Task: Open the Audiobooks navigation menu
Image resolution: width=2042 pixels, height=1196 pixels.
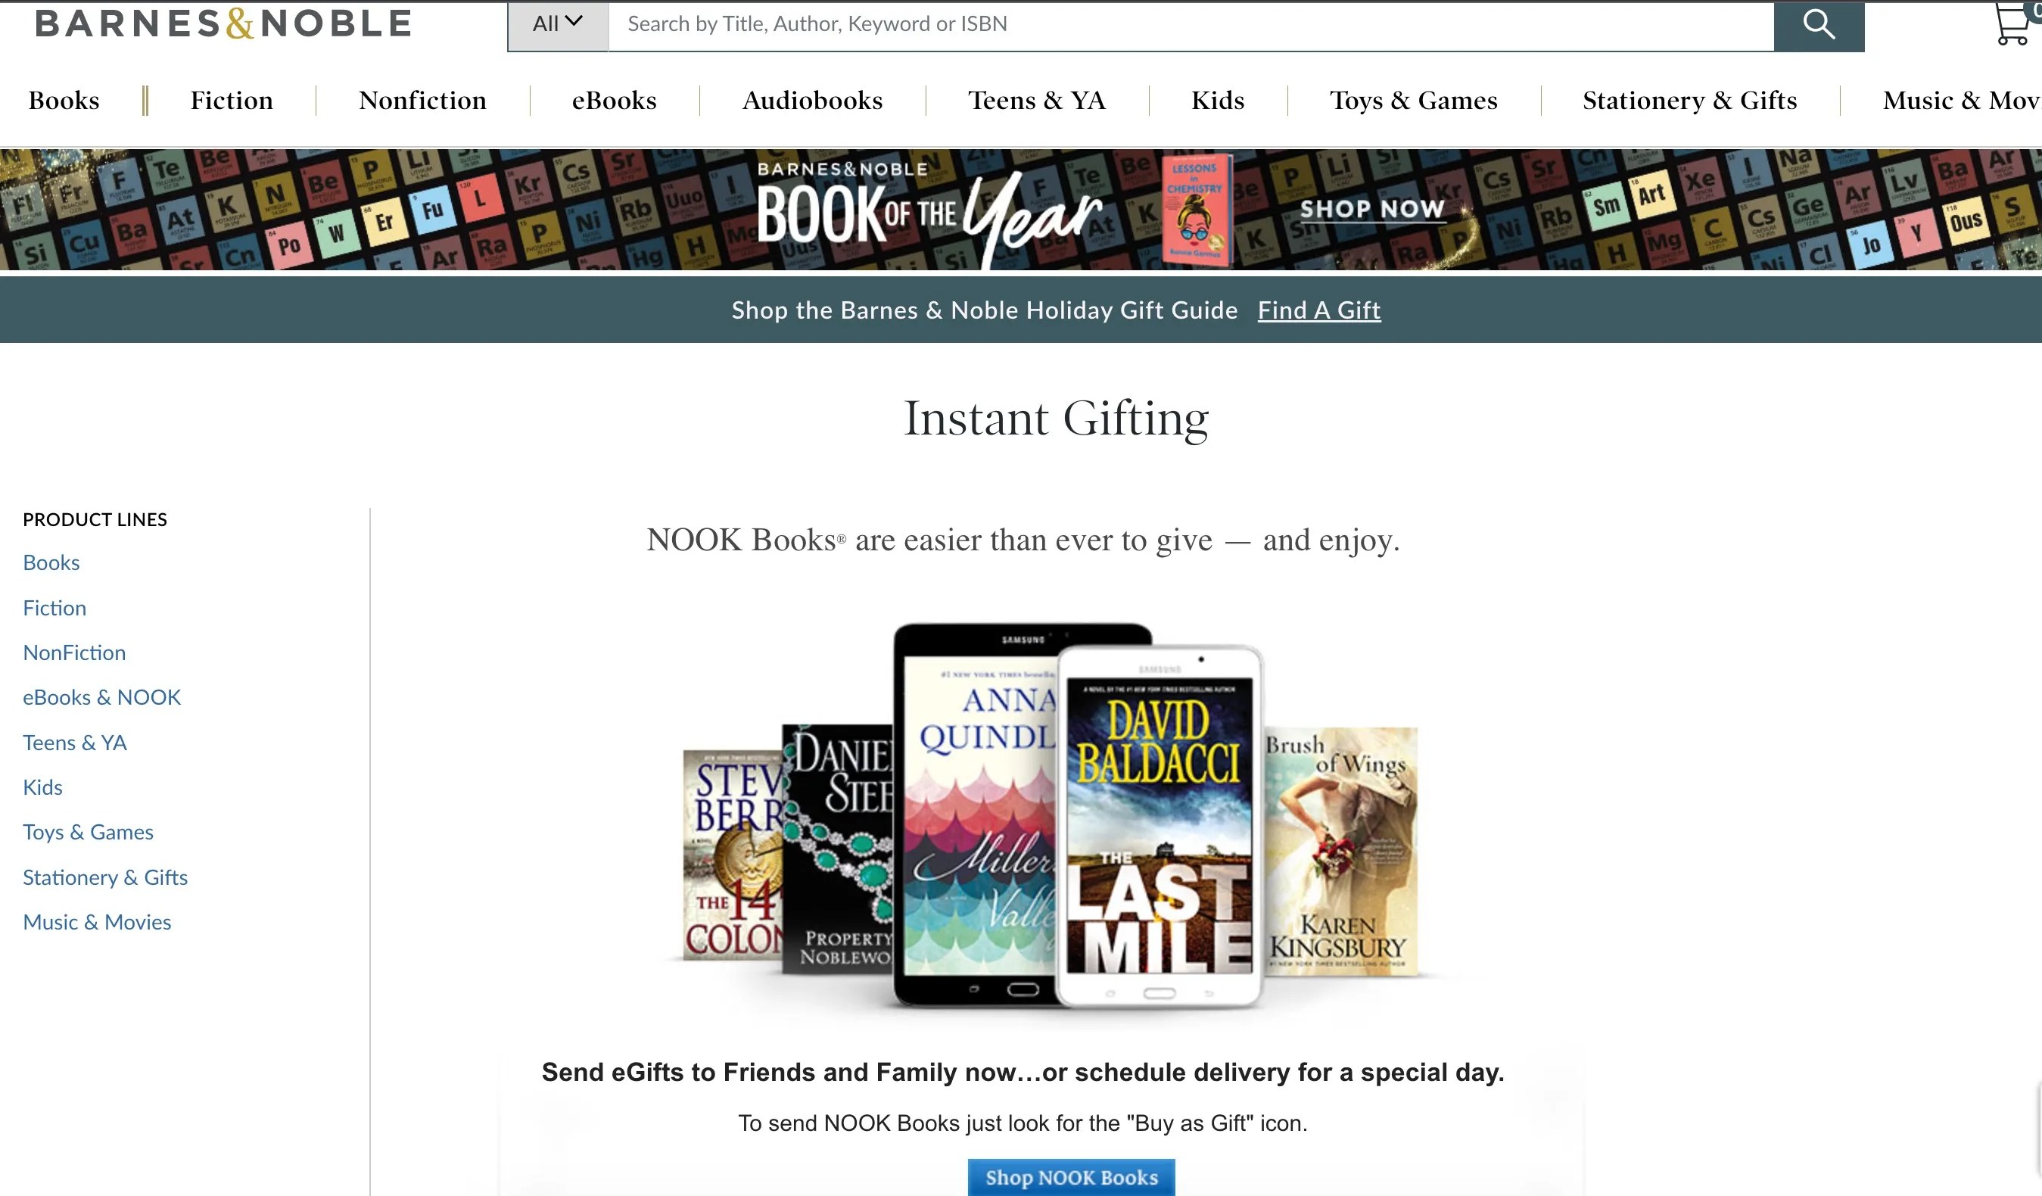Action: (x=812, y=100)
